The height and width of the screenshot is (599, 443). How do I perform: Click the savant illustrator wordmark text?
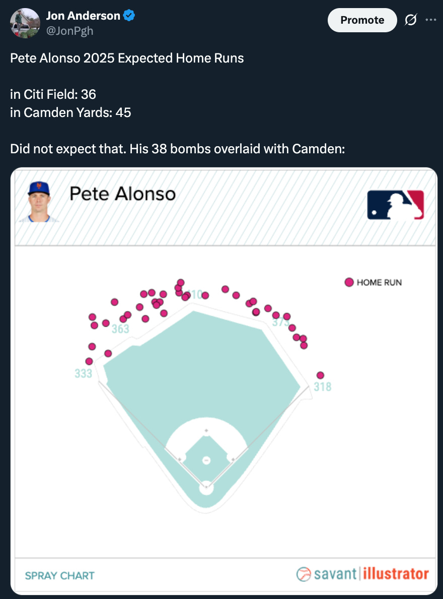pos(372,574)
